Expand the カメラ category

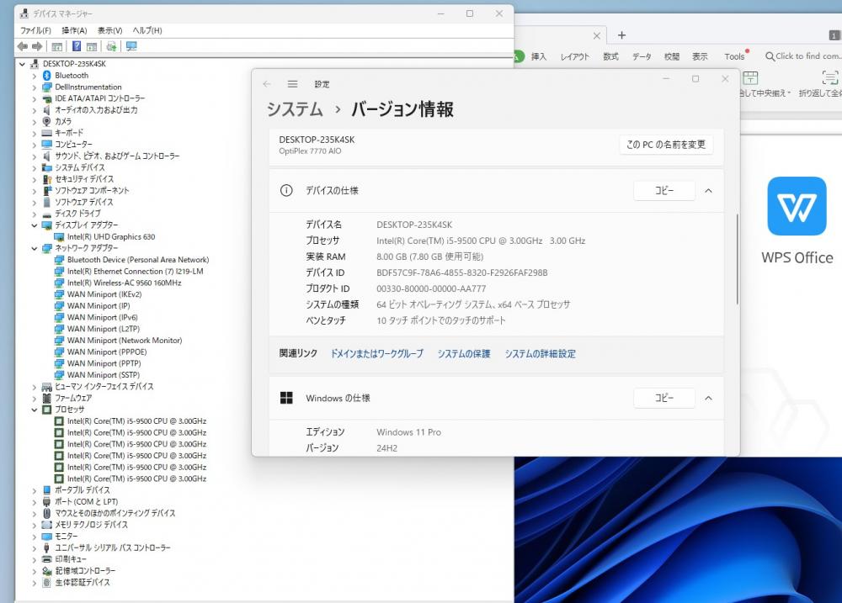[35, 122]
